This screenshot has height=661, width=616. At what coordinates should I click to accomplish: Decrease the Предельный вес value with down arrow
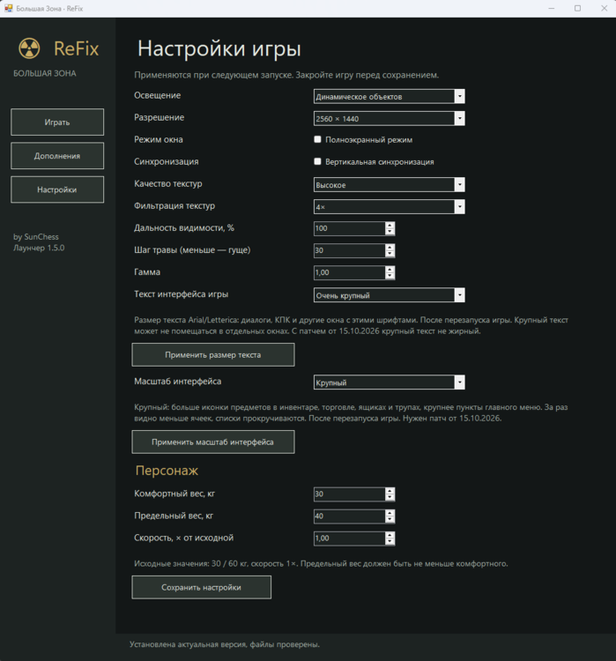(390, 519)
